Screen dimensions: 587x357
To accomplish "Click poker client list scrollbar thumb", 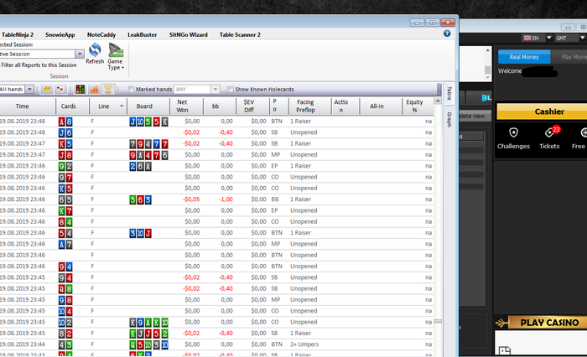I will click(487, 70).
